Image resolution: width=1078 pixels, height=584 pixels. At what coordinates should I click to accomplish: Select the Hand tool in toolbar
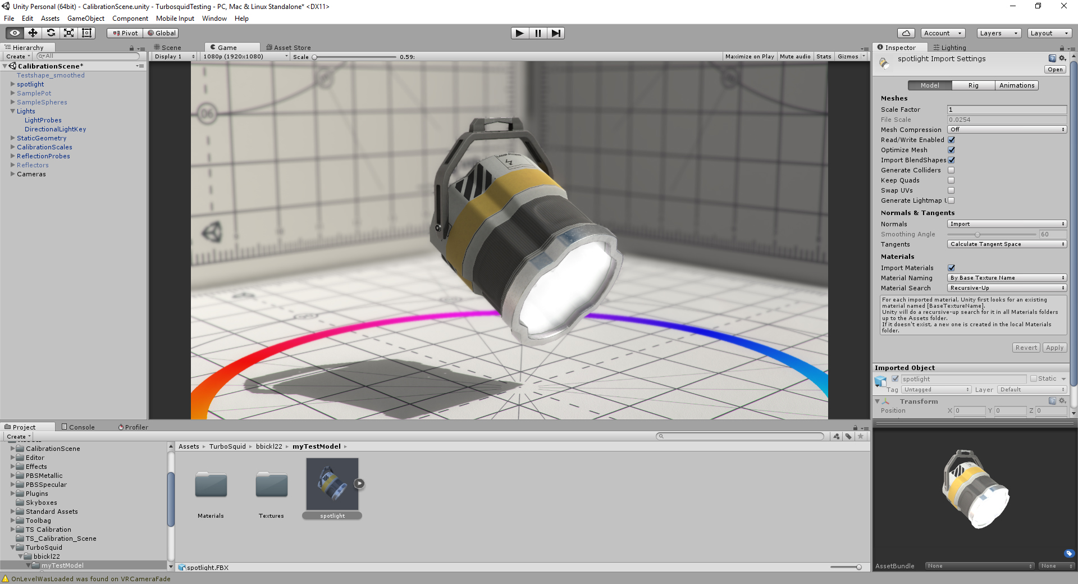coord(15,33)
